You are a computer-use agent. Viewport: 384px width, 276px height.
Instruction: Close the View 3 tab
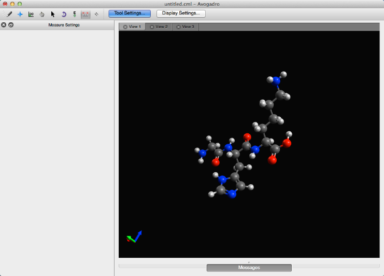pyautogui.click(x=179, y=26)
